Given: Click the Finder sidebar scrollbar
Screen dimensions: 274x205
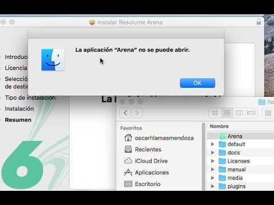Looking at the screenshot, I should [203, 156].
